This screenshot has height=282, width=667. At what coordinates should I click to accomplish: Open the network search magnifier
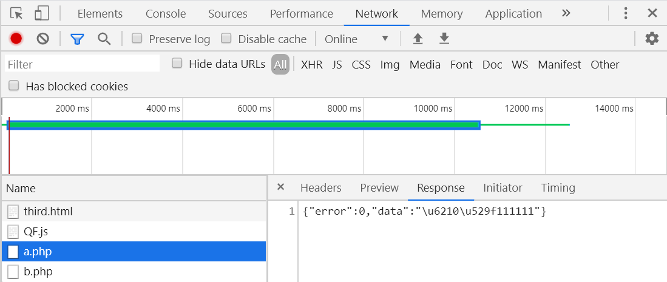point(104,39)
